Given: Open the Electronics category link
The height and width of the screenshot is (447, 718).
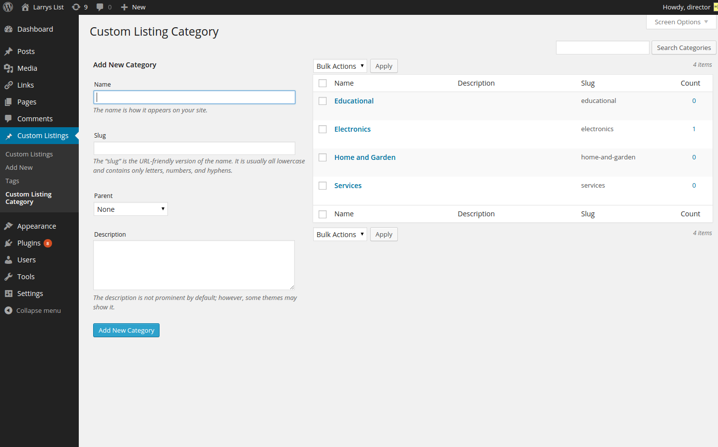Looking at the screenshot, I should pyautogui.click(x=352, y=129).
